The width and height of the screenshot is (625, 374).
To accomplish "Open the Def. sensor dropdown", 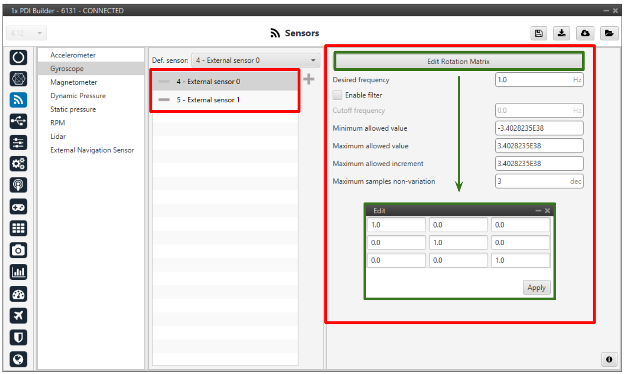I will coord(256,60).
